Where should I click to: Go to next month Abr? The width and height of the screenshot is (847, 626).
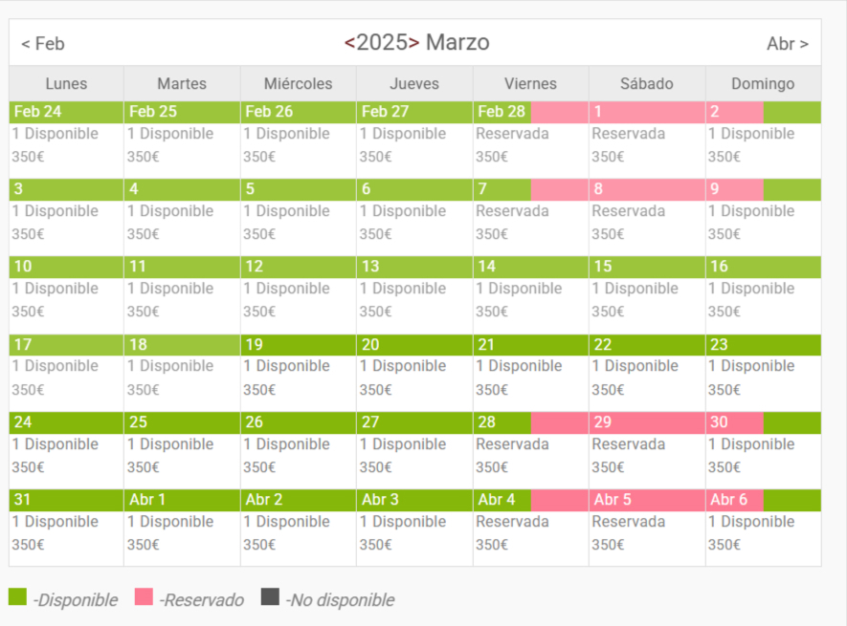(787, 44)
